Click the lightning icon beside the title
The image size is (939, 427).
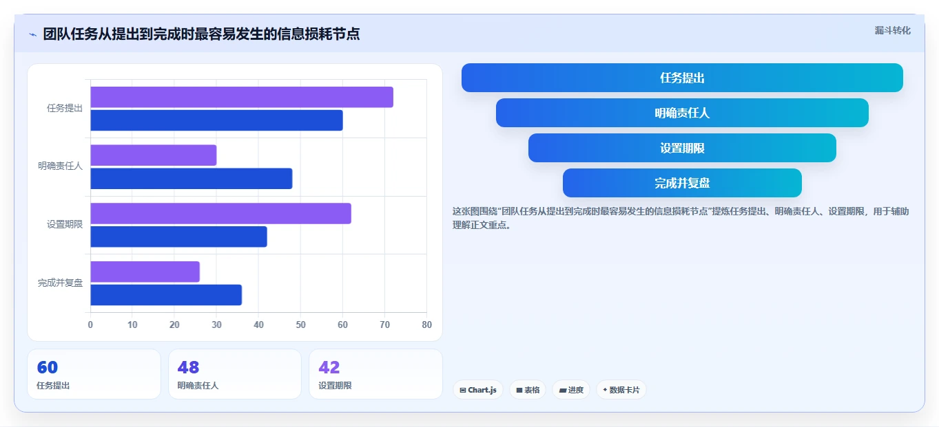pos(32,34)
